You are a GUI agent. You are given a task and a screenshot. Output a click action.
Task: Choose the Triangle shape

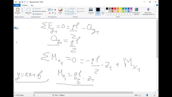71,11
